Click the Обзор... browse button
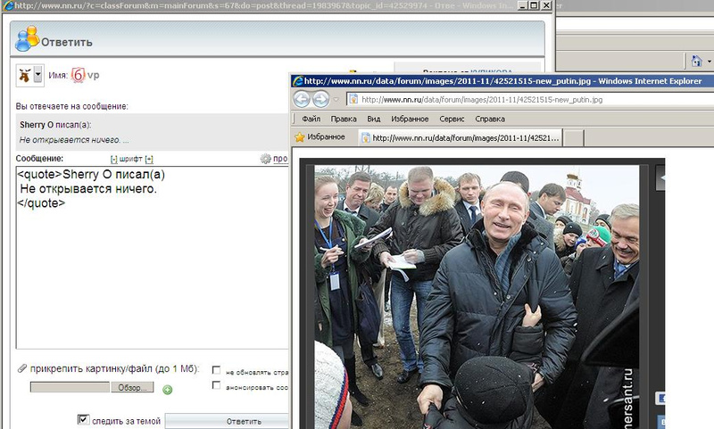 132,387
